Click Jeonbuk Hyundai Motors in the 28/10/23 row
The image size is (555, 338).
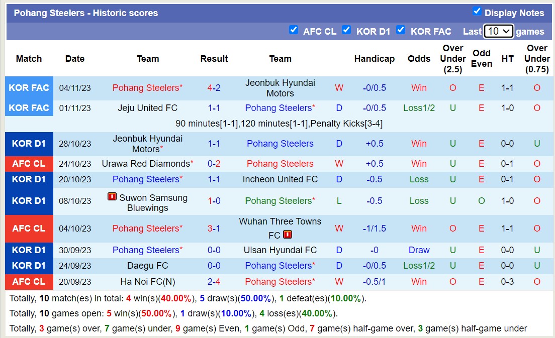tap(148, 143)
